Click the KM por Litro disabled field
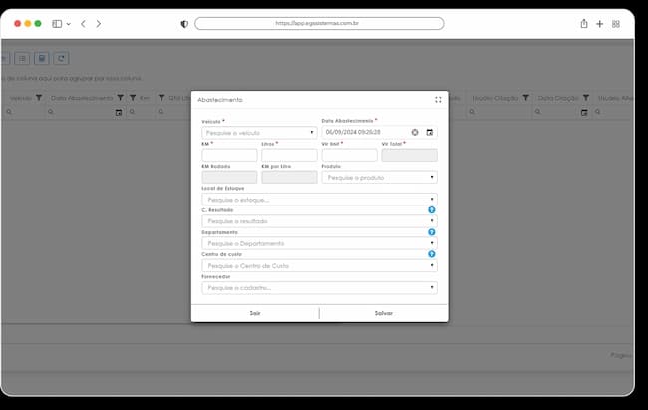This screenshot has height=410, width=648. click(x=289, y=178)
